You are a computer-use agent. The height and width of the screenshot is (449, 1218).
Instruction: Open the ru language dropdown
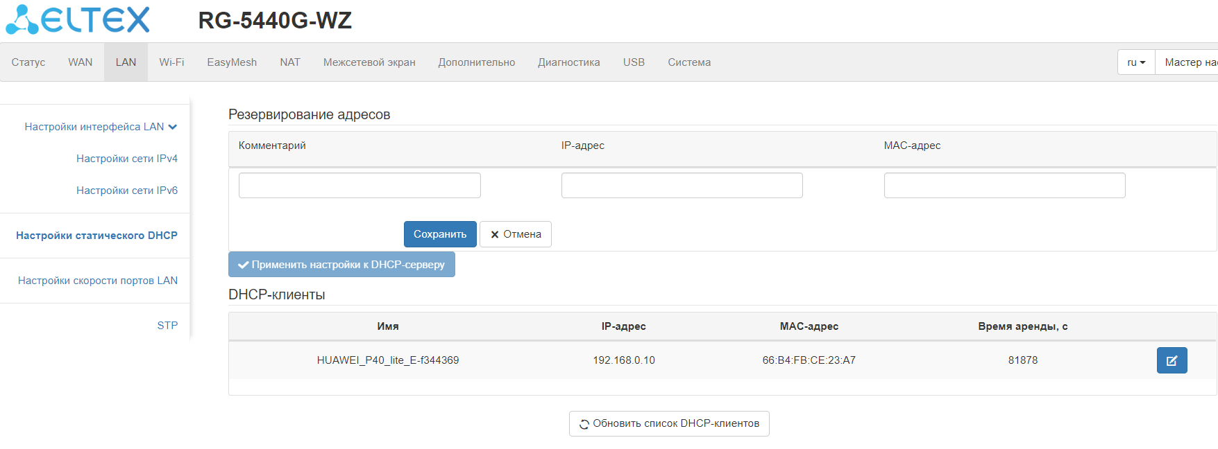(x=1136, y=62)
